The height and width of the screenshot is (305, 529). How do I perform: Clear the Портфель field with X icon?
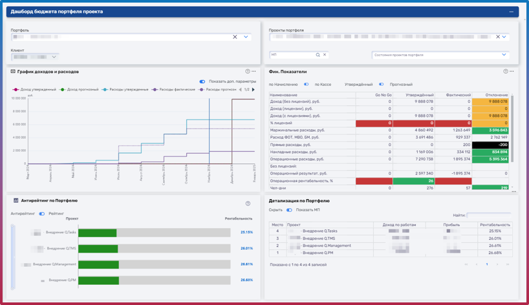click(x=235, y=37)
